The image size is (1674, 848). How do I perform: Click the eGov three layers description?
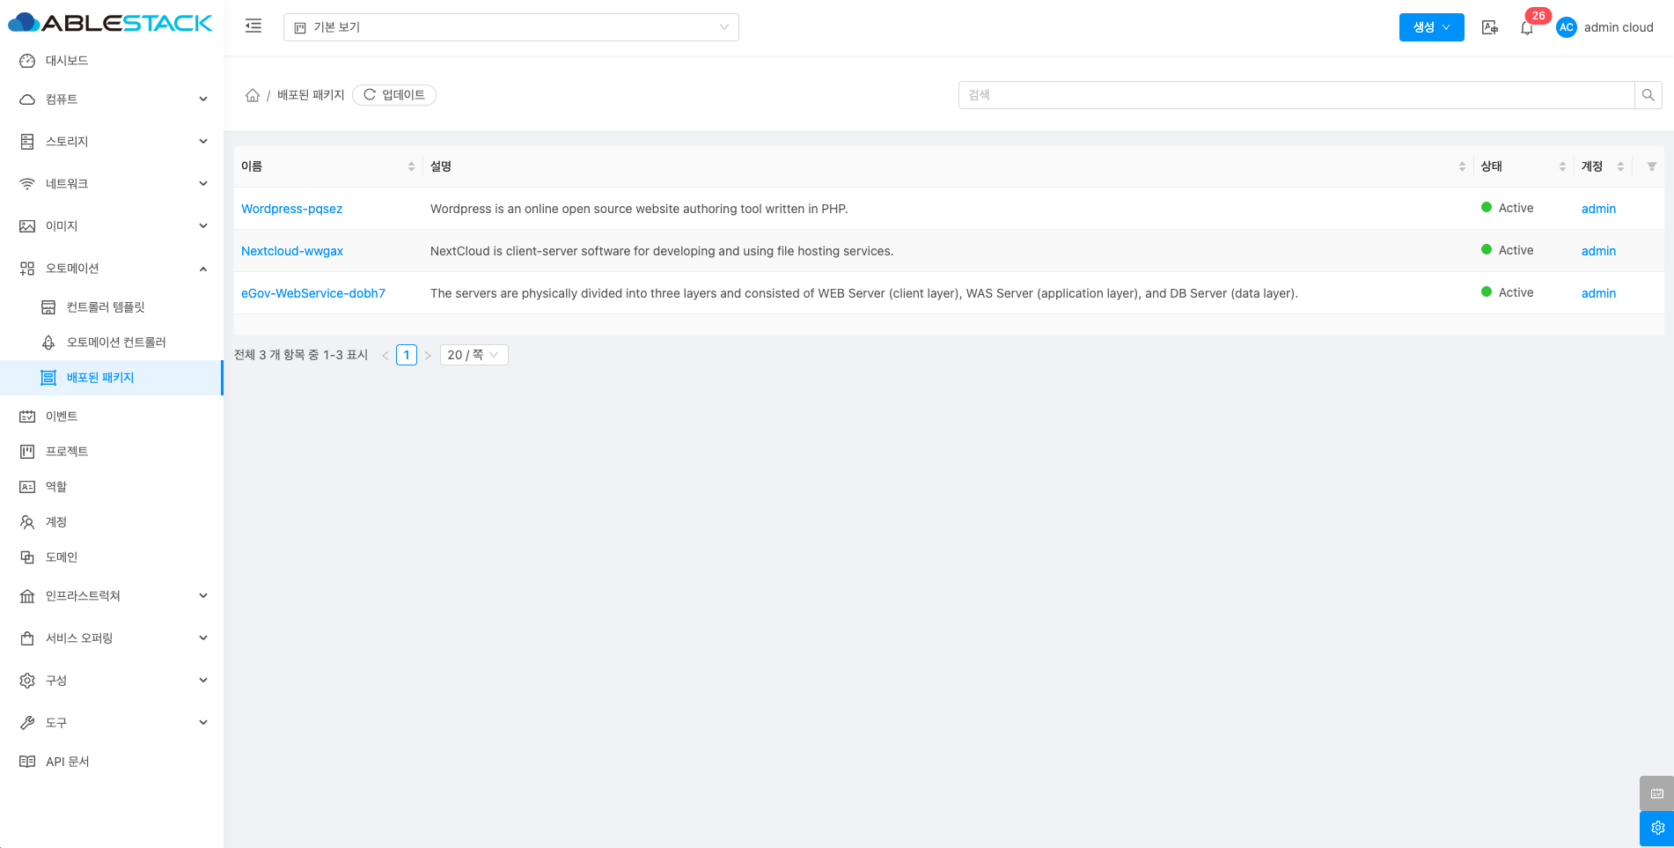864,293
